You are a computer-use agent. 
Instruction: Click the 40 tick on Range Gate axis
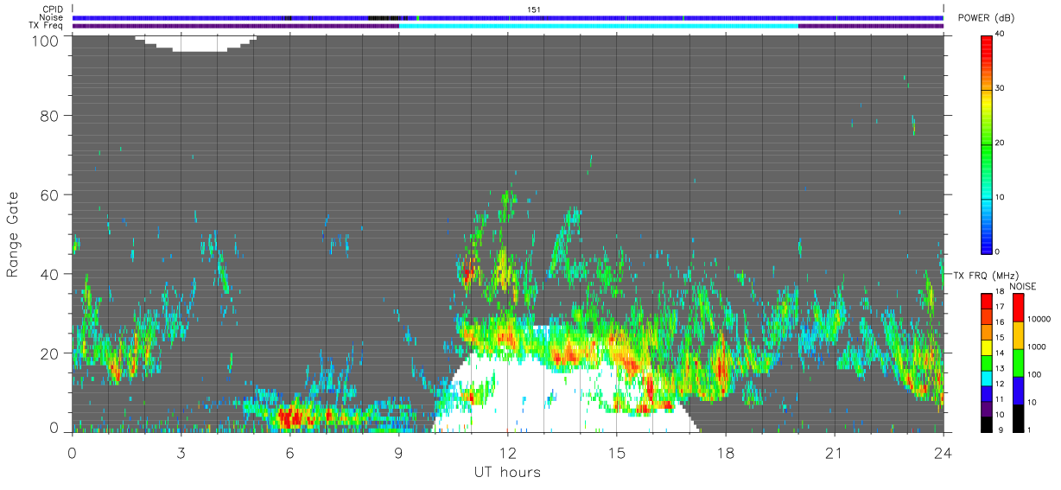pyautogui.click(x=50, y=274)
